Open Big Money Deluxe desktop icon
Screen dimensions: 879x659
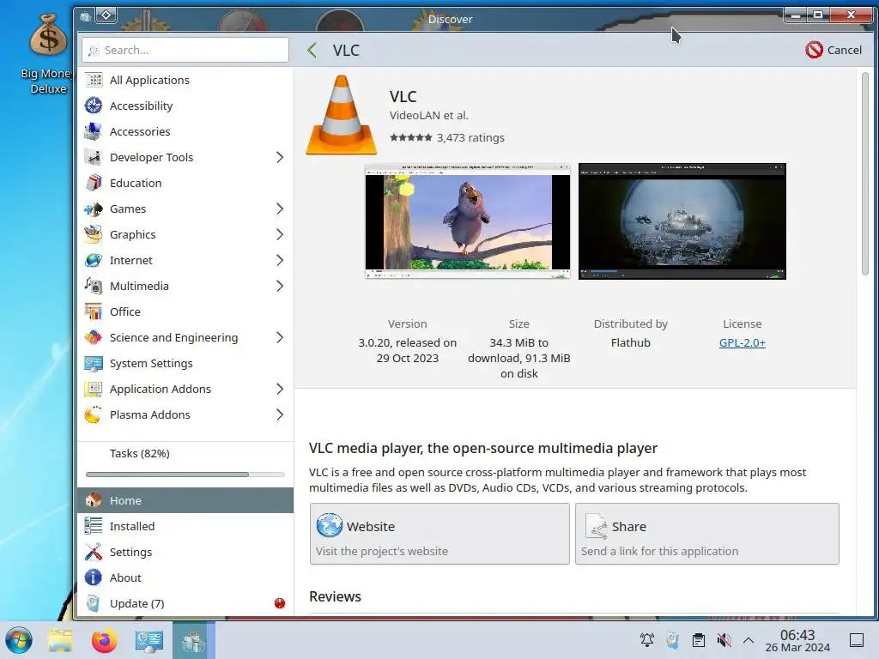[48, 53]
